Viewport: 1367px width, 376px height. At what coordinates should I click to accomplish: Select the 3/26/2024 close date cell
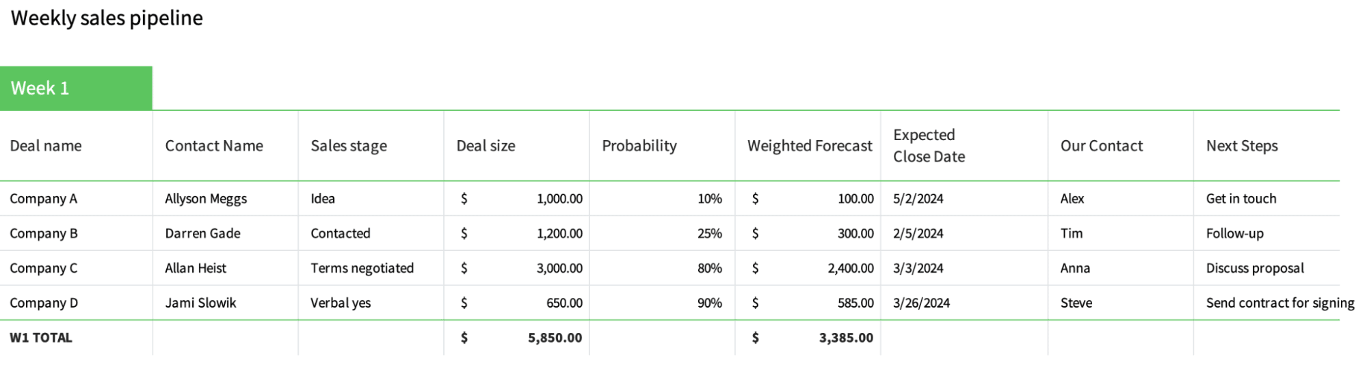(x=921, y=303)
